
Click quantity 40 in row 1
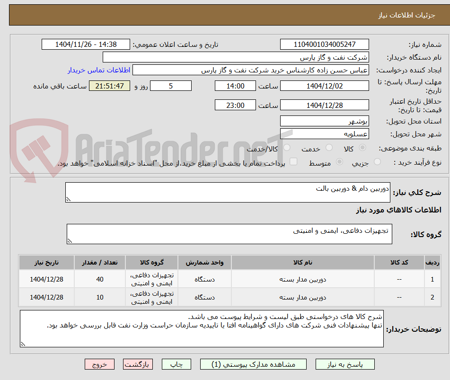pyautogui.click(x=99, y=279)
